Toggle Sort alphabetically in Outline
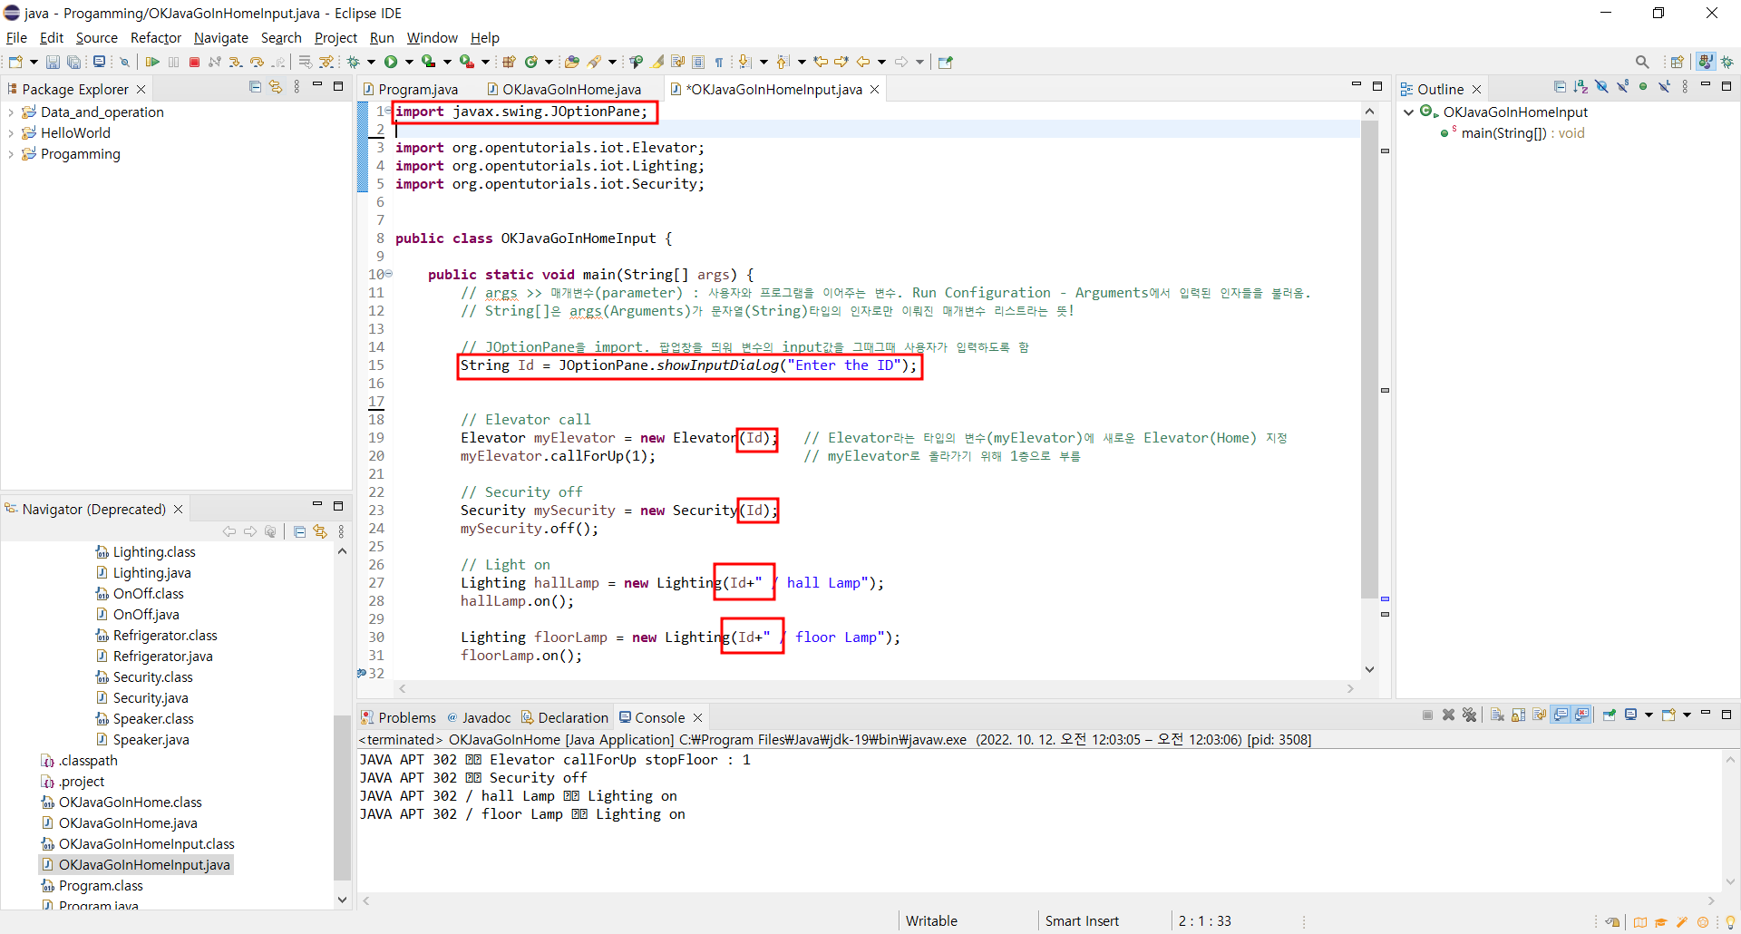This screenshot has height=934, width=1741. click(x=1581, y=87)
